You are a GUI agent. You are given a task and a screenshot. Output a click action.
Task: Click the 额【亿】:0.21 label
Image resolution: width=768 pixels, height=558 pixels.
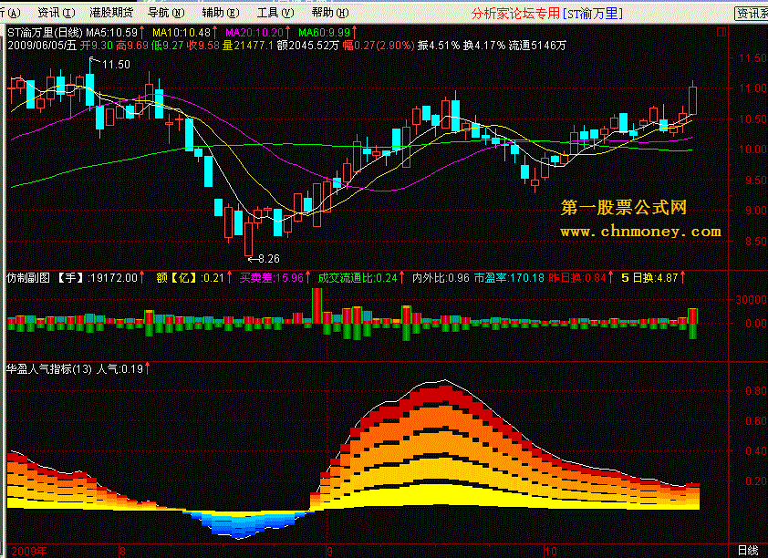pyautogui.click(x=190, y=278)
